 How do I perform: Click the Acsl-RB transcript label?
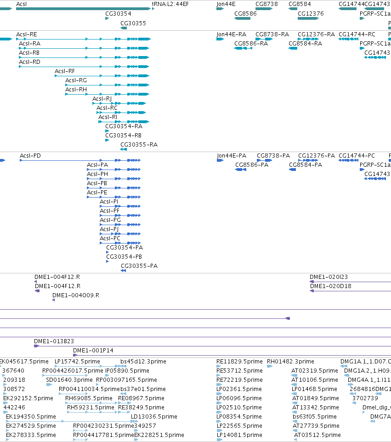coord(29,53)
